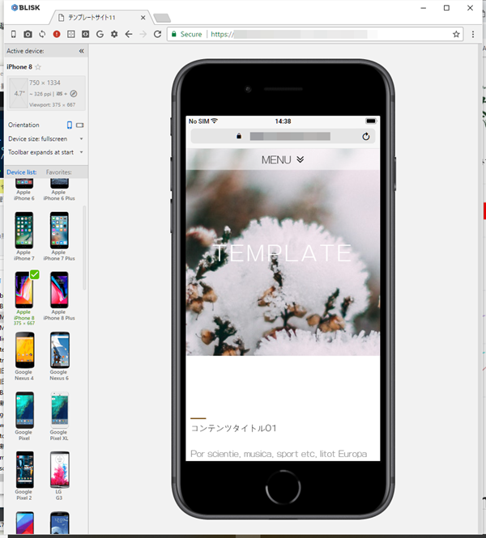Switch to the Favorites tab
Image resolution: width=486 pixels, height=538 pixels.
[x=59, y=172]
